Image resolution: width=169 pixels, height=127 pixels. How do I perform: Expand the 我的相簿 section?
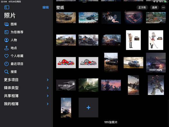click(x=26, y=104)
